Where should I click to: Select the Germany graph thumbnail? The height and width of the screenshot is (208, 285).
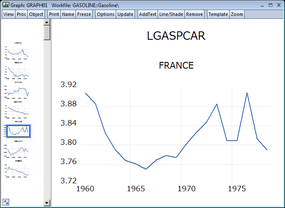[x=18, y=149]
